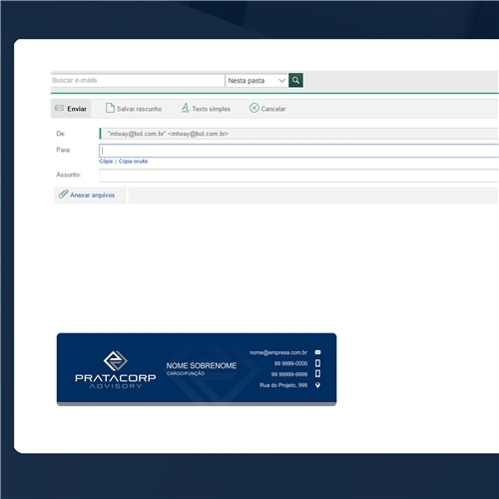Click the 99 9999-0000 phone number
Screen dimensions: 499x499
pos(290,363)
